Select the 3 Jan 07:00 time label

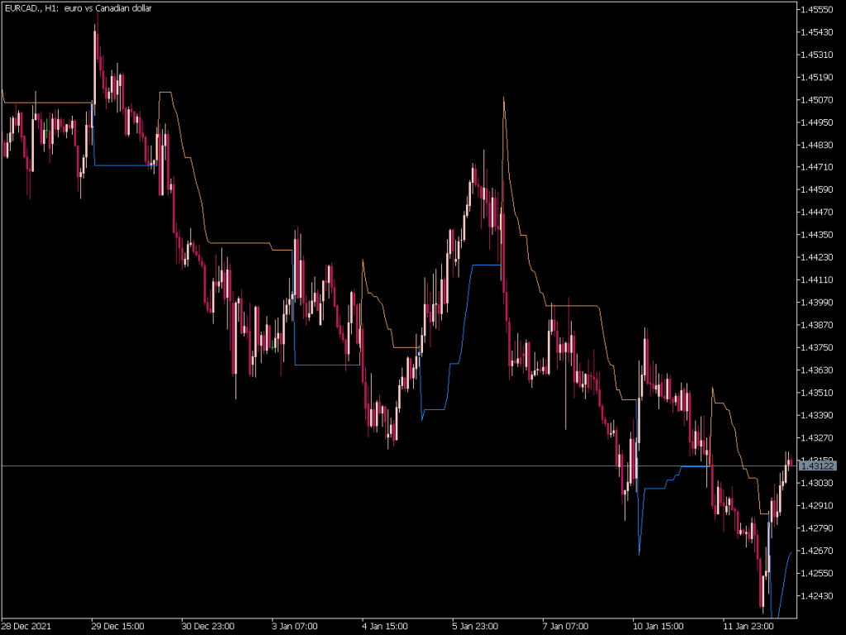click(295, 626)
